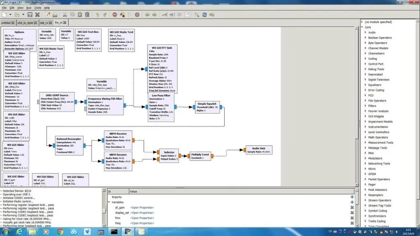The image size is (420, 236).
Task: Click the New flow graph icon
Action: 5,15
